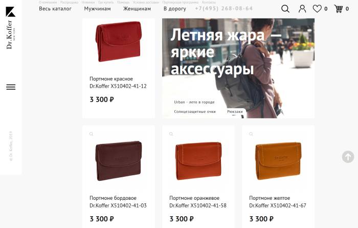Click quick-view magnifier on yellow wallet card
The image size is (358, 228).
(251, 134)
